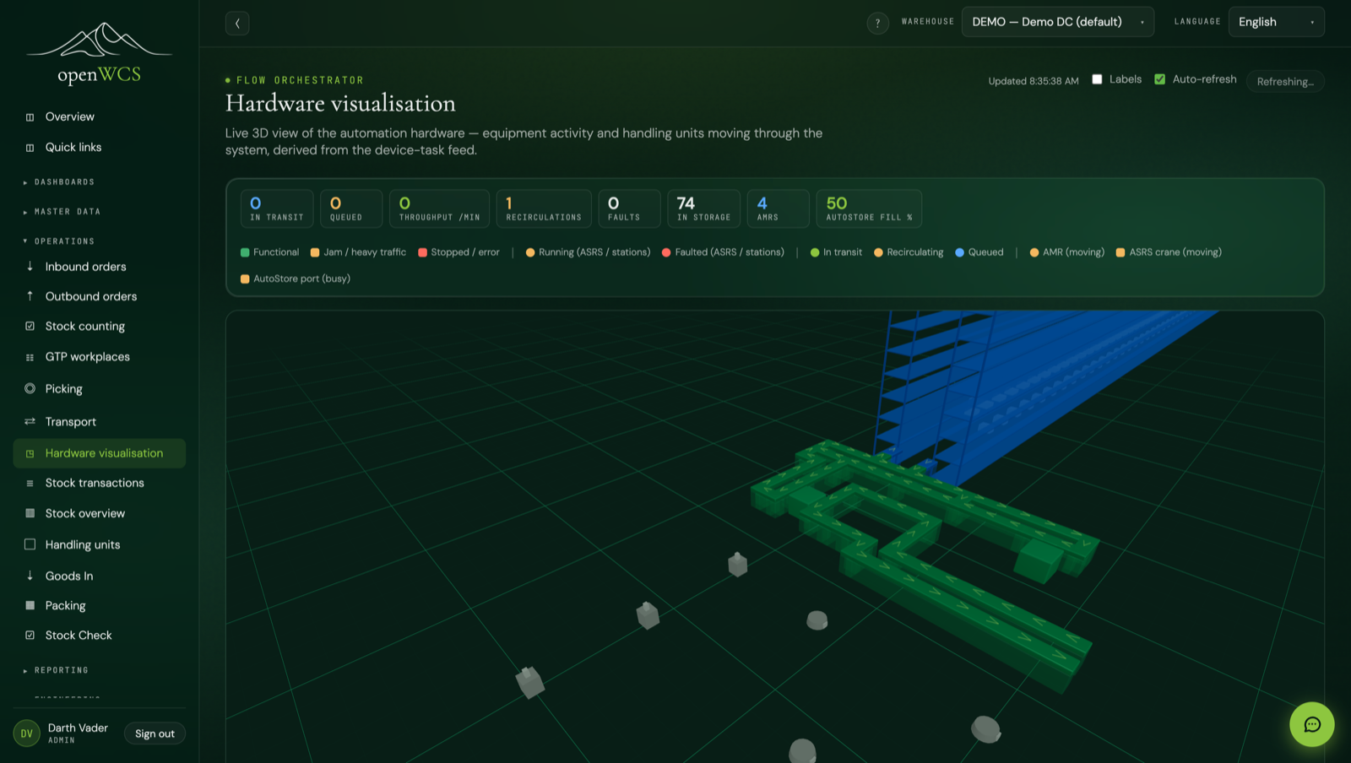Open the chat bubble assistant icon

1311,724
